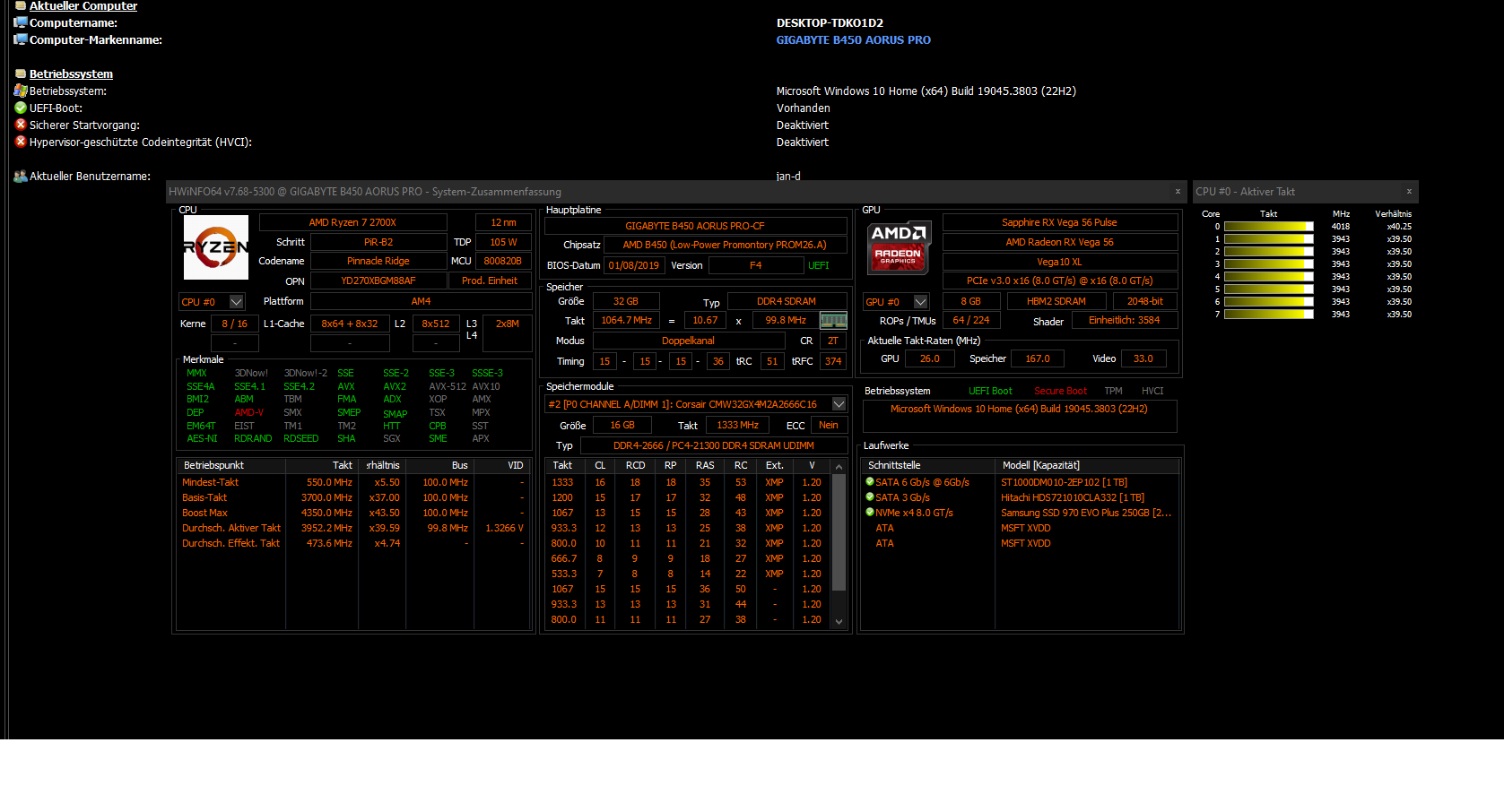
Task: Click the Modell [Kapazität] column header
Action: click(x=1088, y=465)
